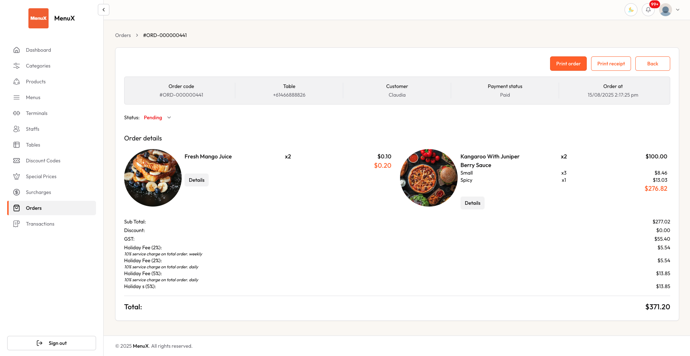Click the user avatar picture

(665, 10)
